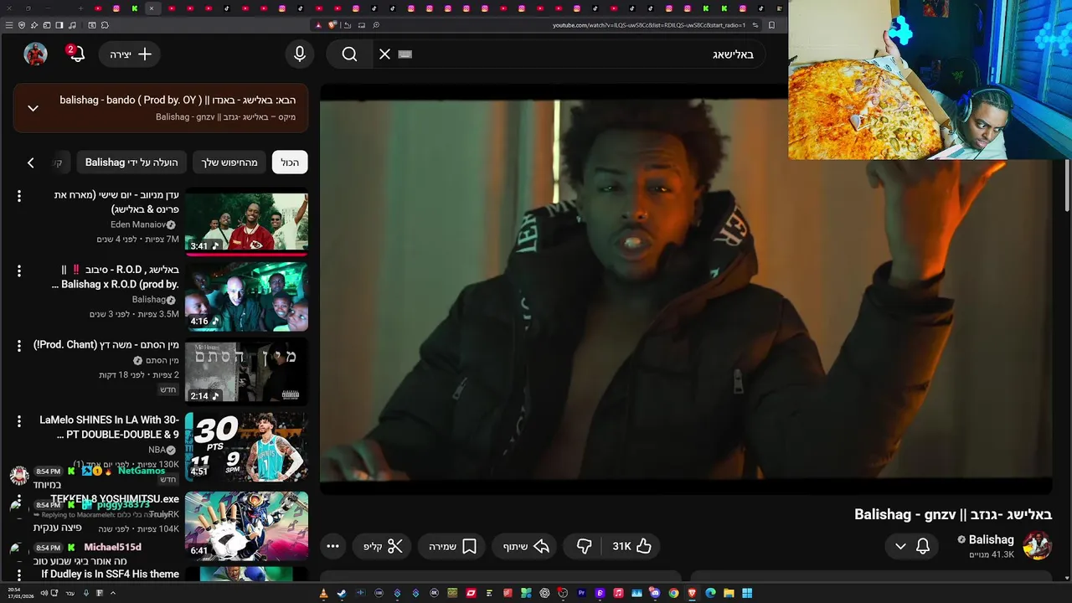Open the Eden Manaiov channel link
The width and height of the screenshot is (1072, 603).
pyautogui.click(x=138, y=224)
